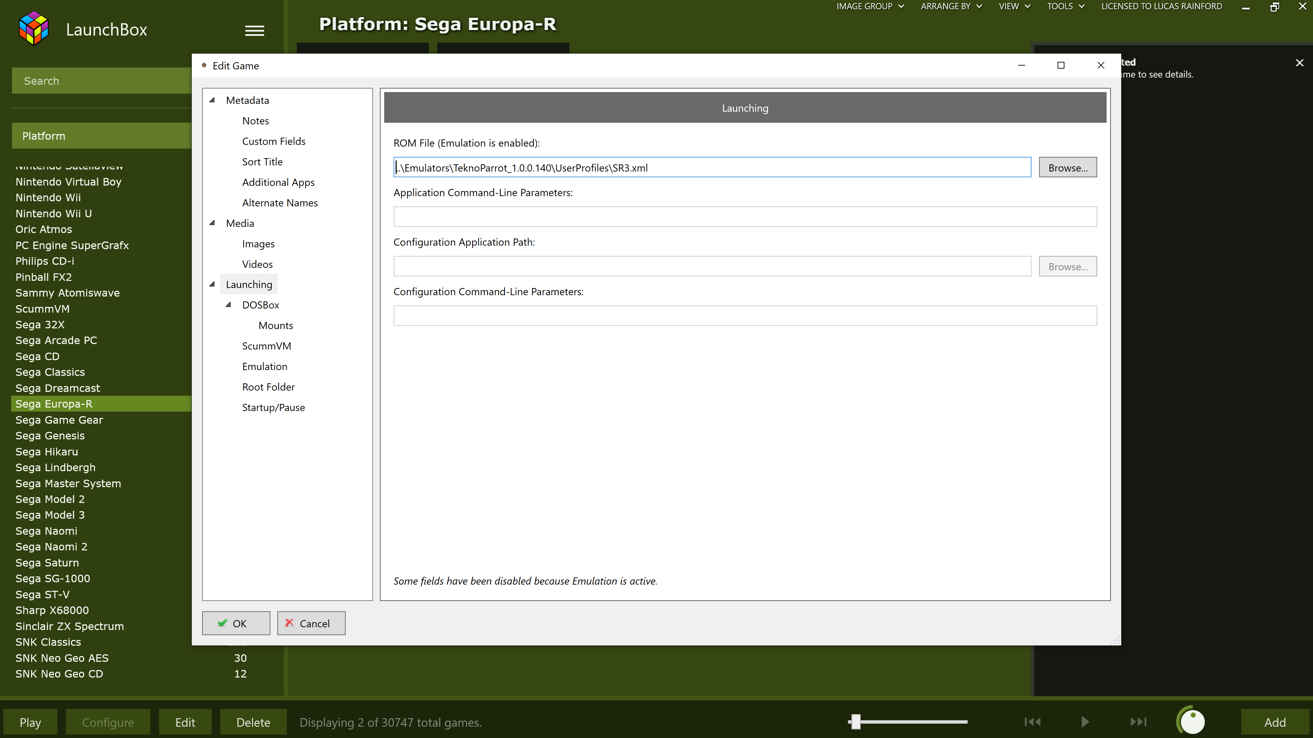Click the Delete button in bottom bar
The height and width of the screenshot is (738, 1313).
(253, 722)
